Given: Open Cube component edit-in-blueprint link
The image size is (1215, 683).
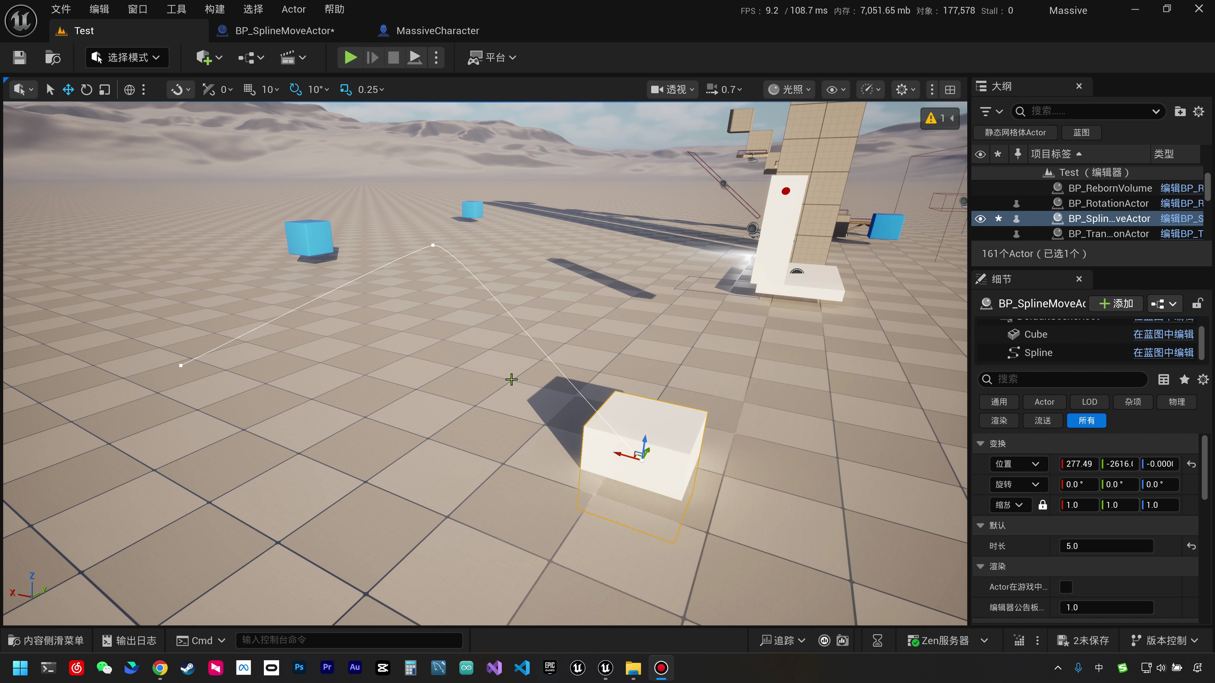Looking at the screenshot, I should tap(1163, 334).
